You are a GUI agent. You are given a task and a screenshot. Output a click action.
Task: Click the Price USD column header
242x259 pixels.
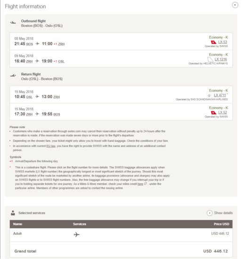(221, 224)
